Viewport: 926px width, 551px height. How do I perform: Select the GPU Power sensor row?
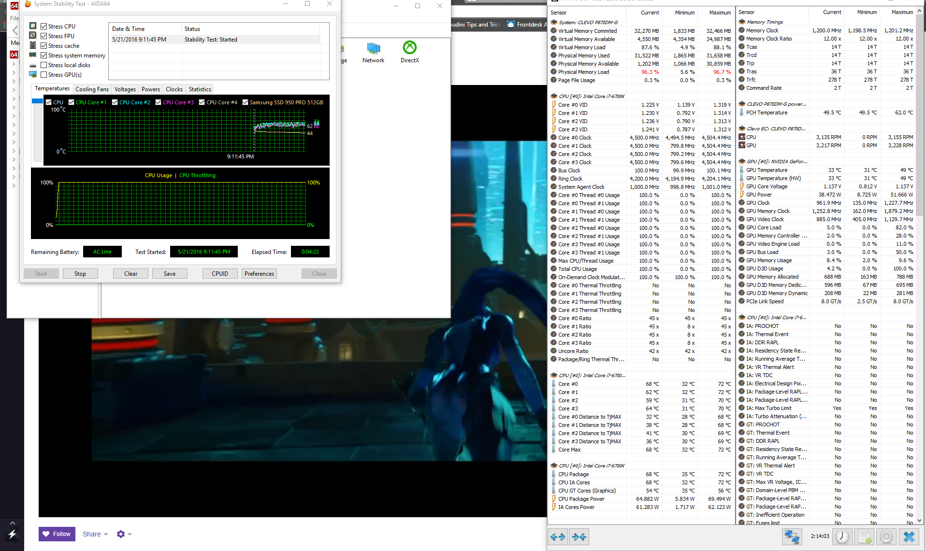[x=826, y=195]
